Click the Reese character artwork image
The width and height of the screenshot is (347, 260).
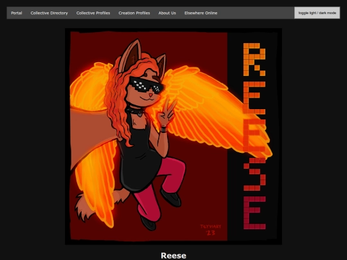coord(173,136)
